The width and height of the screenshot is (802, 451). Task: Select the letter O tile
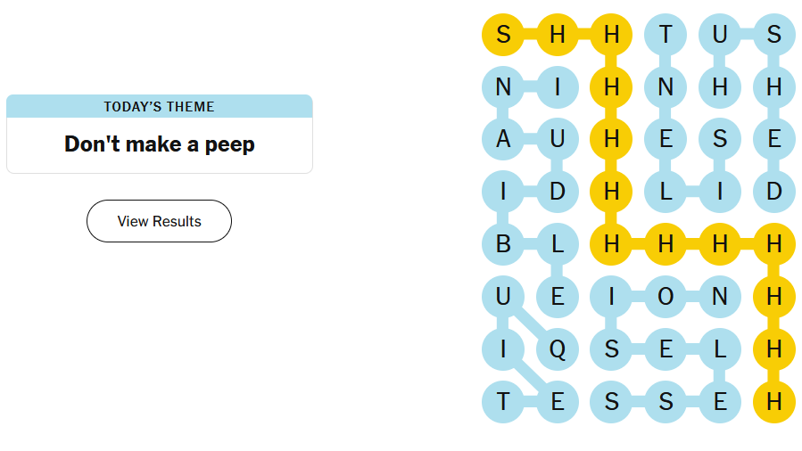point(666,297)
